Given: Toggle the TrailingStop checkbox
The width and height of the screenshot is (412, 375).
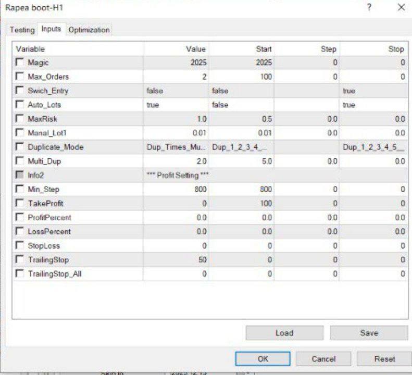Looking at the screenshot, I should click(20, 259).
